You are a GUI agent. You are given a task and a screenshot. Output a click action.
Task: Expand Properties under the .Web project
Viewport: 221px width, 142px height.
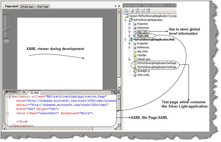click(129, 44)
